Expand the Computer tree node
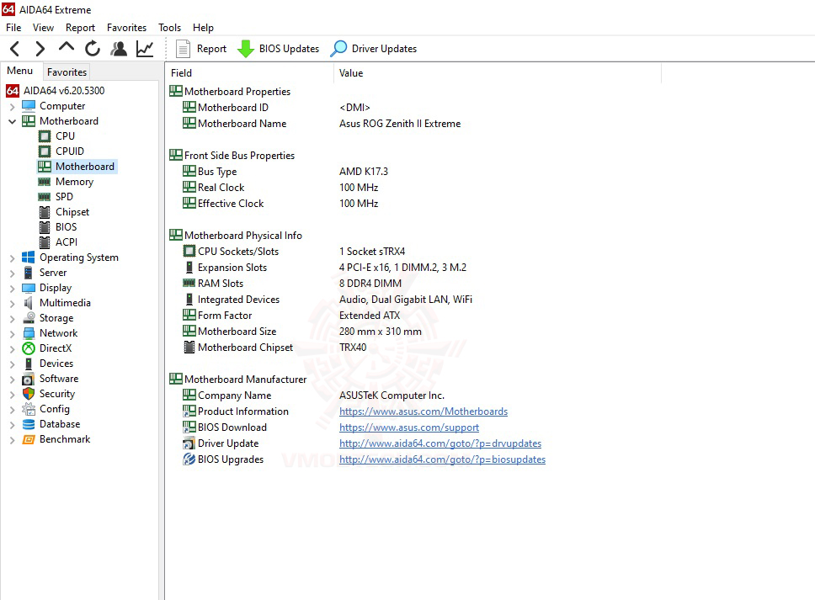 [12, 107]
